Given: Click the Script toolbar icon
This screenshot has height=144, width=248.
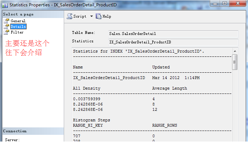Looking at the screenshot, I should click(69, 16).
